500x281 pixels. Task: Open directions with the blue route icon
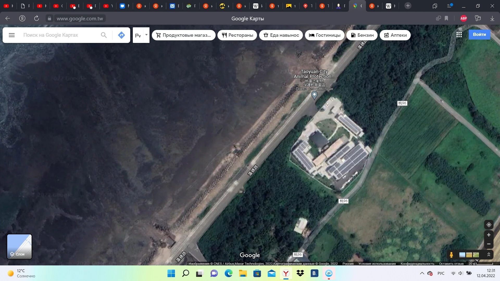point(121,35)
